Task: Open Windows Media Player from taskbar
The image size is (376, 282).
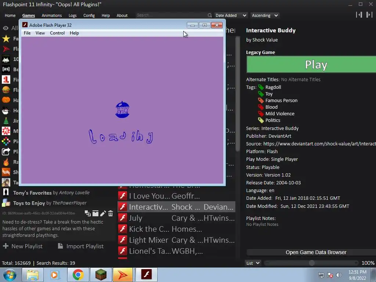Action: point(55,275)
